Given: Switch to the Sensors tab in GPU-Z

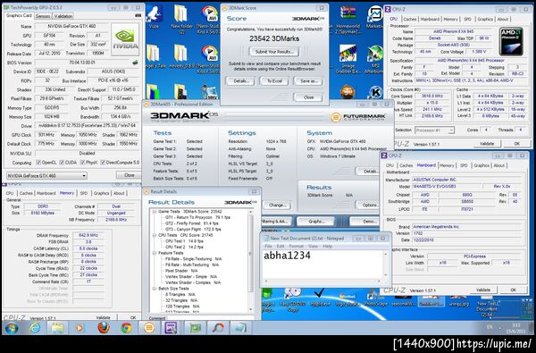Looking at the screenshot, I should pos(43,16).
